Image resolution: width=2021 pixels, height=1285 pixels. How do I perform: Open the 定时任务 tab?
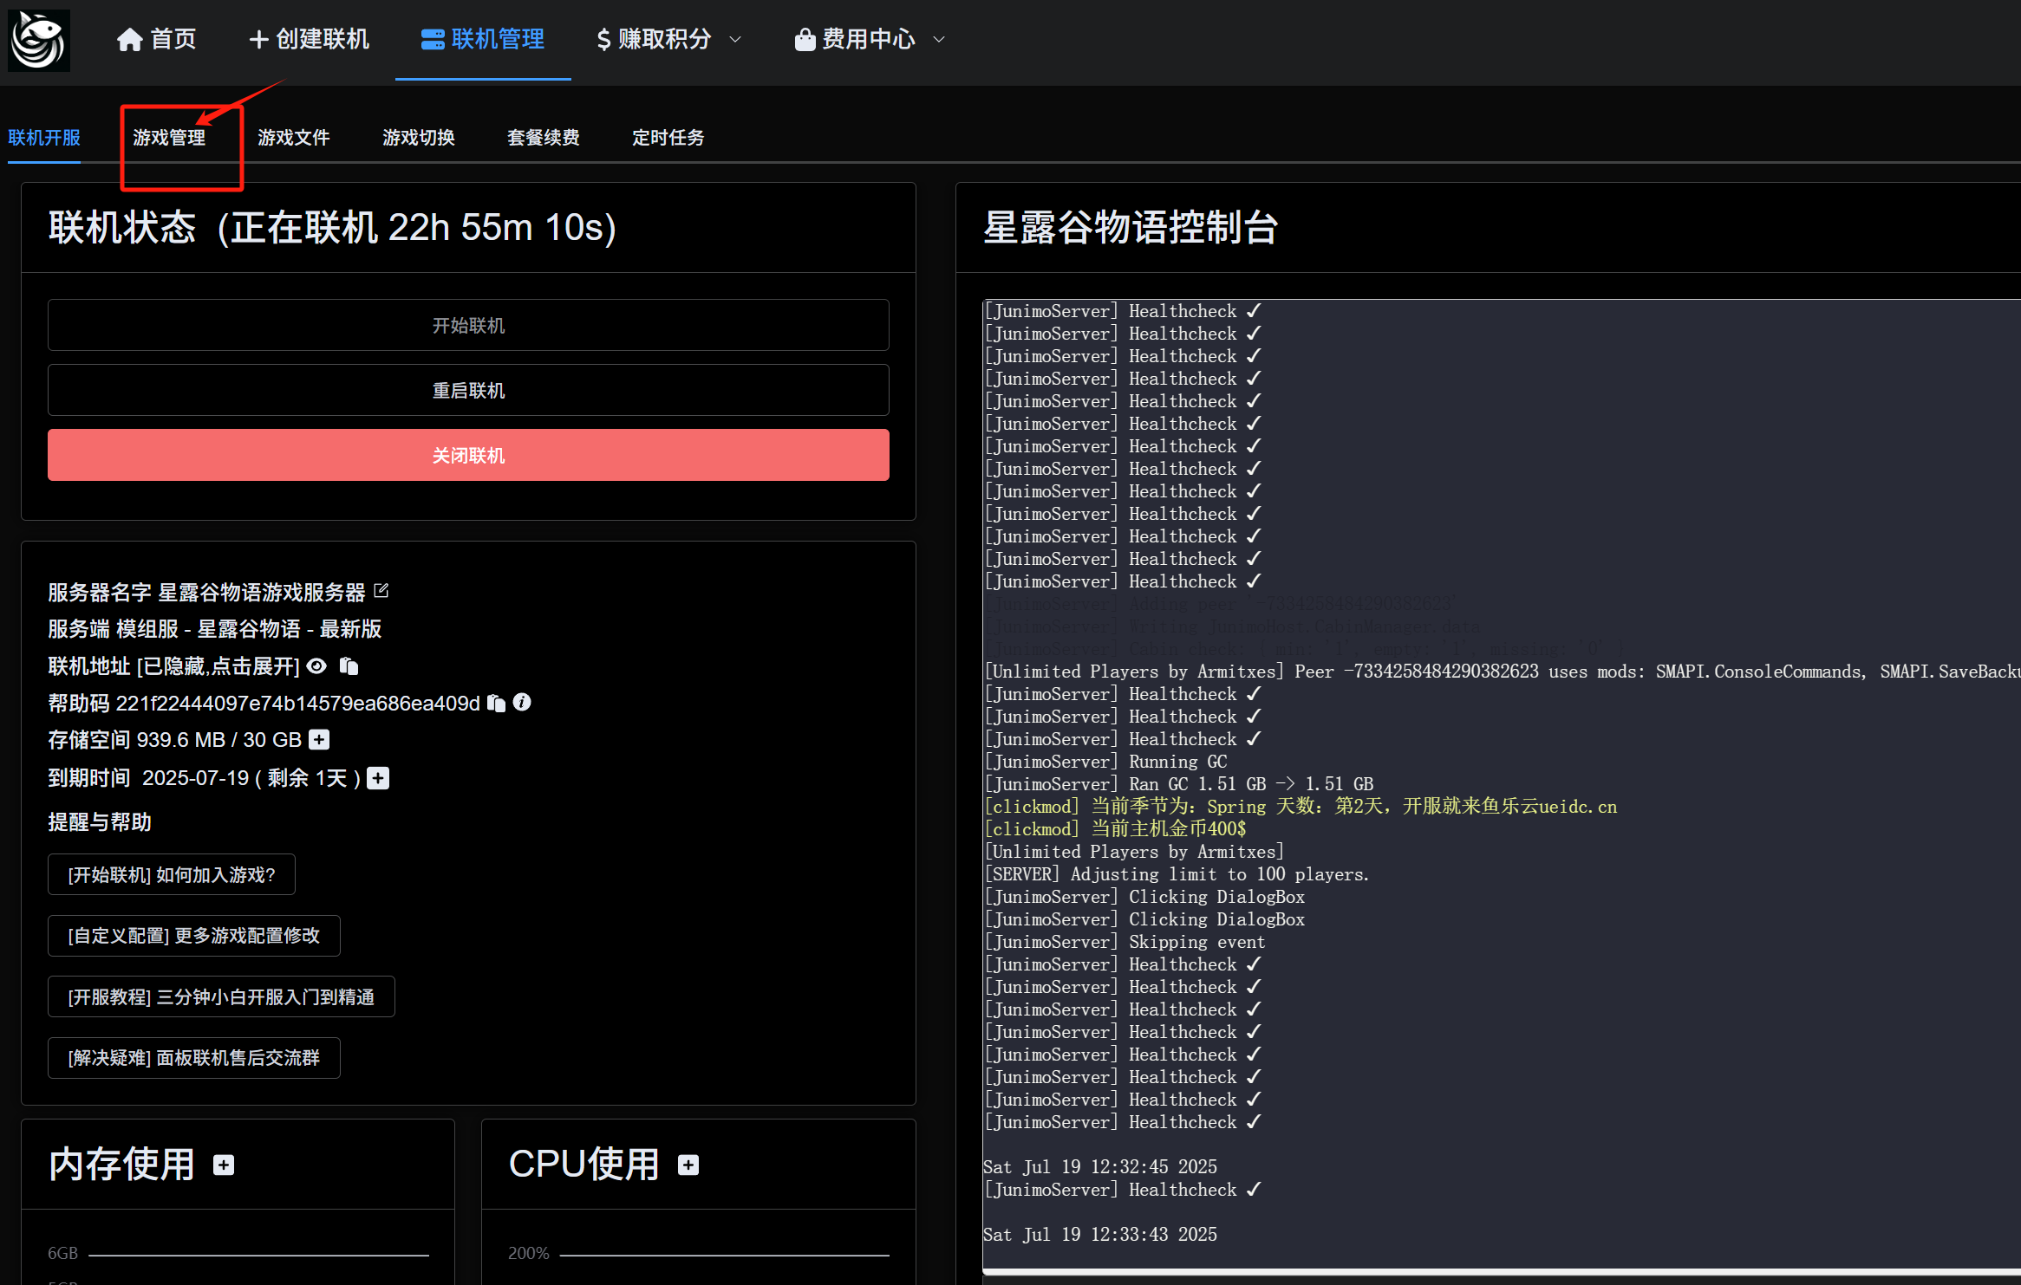668,138
